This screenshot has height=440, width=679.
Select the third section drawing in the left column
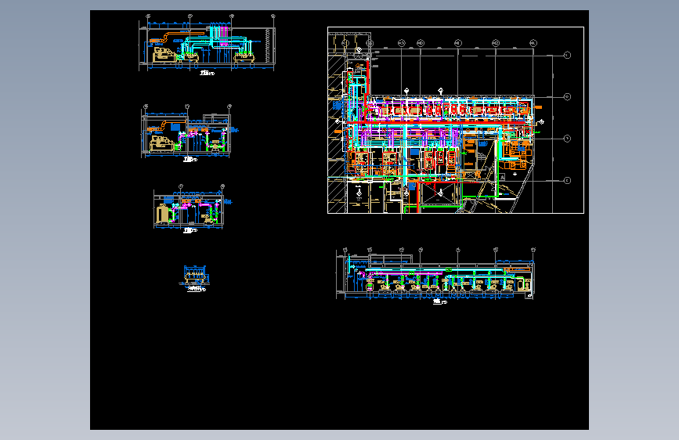point(192,208)
